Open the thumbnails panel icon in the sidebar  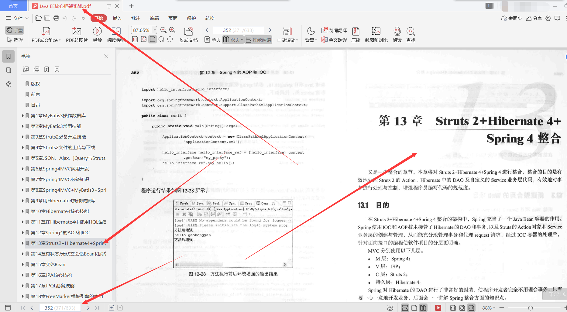[x=9, y=70]
